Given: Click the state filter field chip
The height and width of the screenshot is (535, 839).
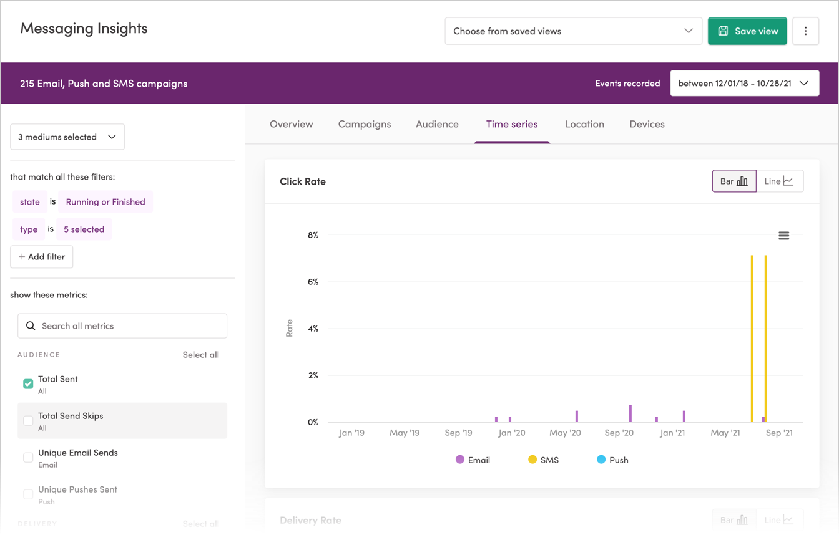Looking at the screenshot, I should (30, 201).
